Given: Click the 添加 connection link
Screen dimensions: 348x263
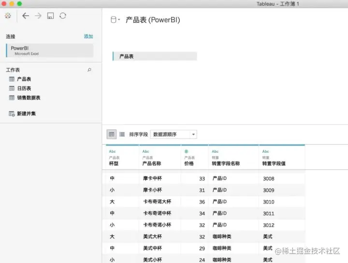Looking at the screenshot, I should click(88, 36).
